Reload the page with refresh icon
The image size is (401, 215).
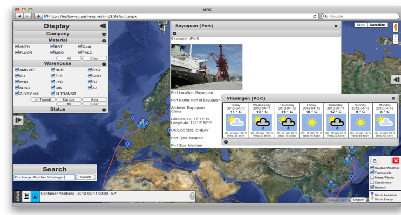click(315, 16)
